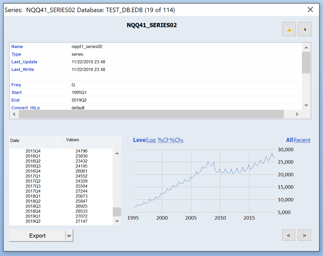Go to the next series with > button
323x256 pixels.
tap(304, 235)
